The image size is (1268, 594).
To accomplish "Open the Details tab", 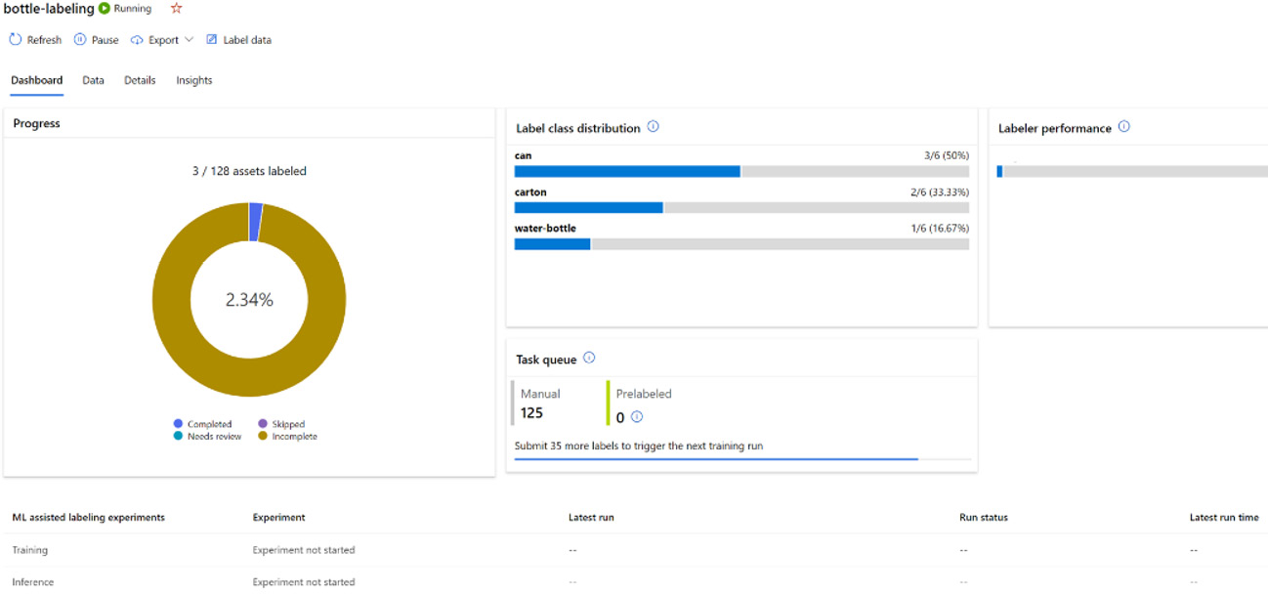I will (140, 80).
